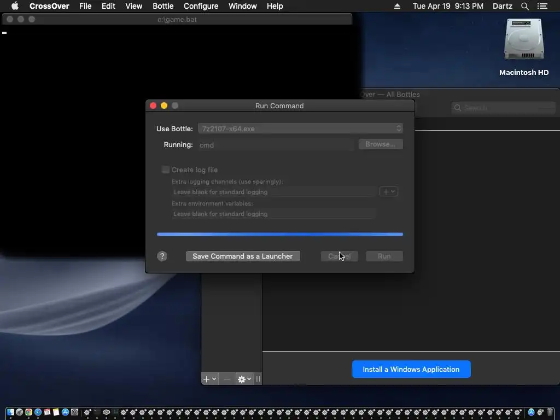Viewport: 560px width, 420px height.
Task: Click the Search field in All Bottles window
Action: click(504, 108)
